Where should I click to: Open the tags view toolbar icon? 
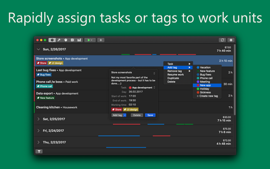tap(66, 40)
